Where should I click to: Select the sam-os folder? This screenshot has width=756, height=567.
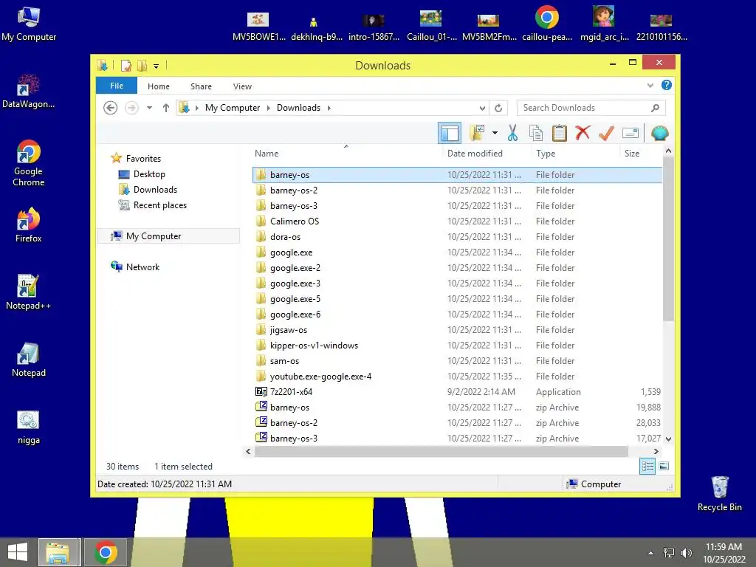[456, 360]
